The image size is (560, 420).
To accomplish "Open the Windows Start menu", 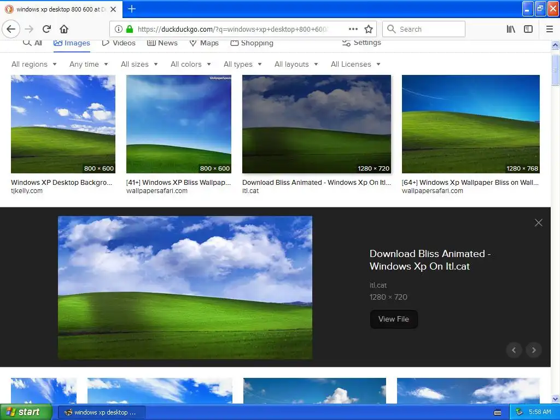I will pyautogui.click(x=26, y=412).
